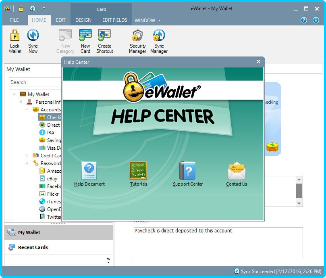Open the Support Center book icon
This screenshot has width=326, height=278.
[187, 171]
